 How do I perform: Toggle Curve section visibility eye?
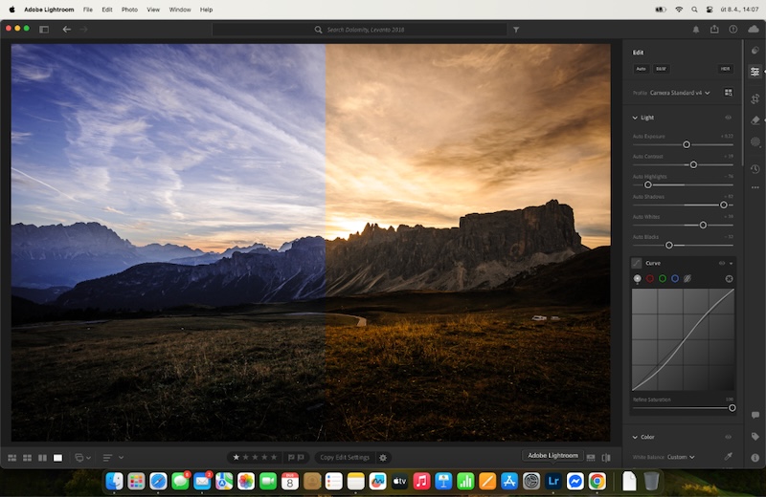pos(722,264)
